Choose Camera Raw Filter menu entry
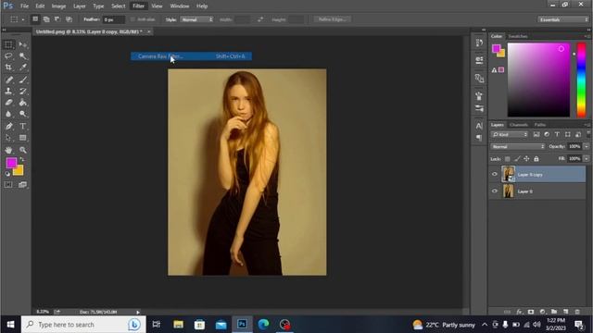593x333 pixels. (x=192, y=56)
